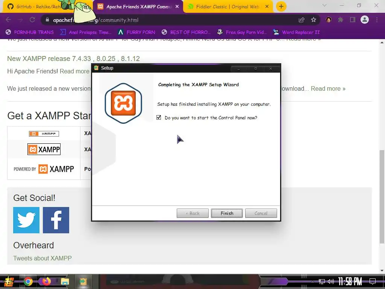The height and width of the screenshot is (289, 385).
Task: Open the Facebook social icon
Action: [x=56, y=220]
